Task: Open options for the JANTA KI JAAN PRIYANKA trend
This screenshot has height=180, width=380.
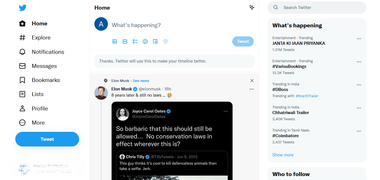Action: pyautogui.click(x=359, y=39)
